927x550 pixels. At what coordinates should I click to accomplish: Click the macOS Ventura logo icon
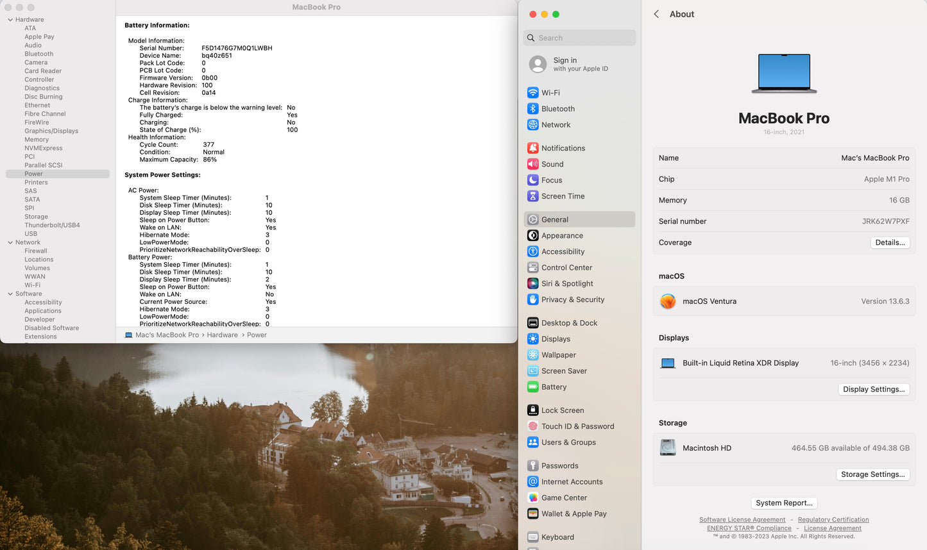(x=668, y=301)
